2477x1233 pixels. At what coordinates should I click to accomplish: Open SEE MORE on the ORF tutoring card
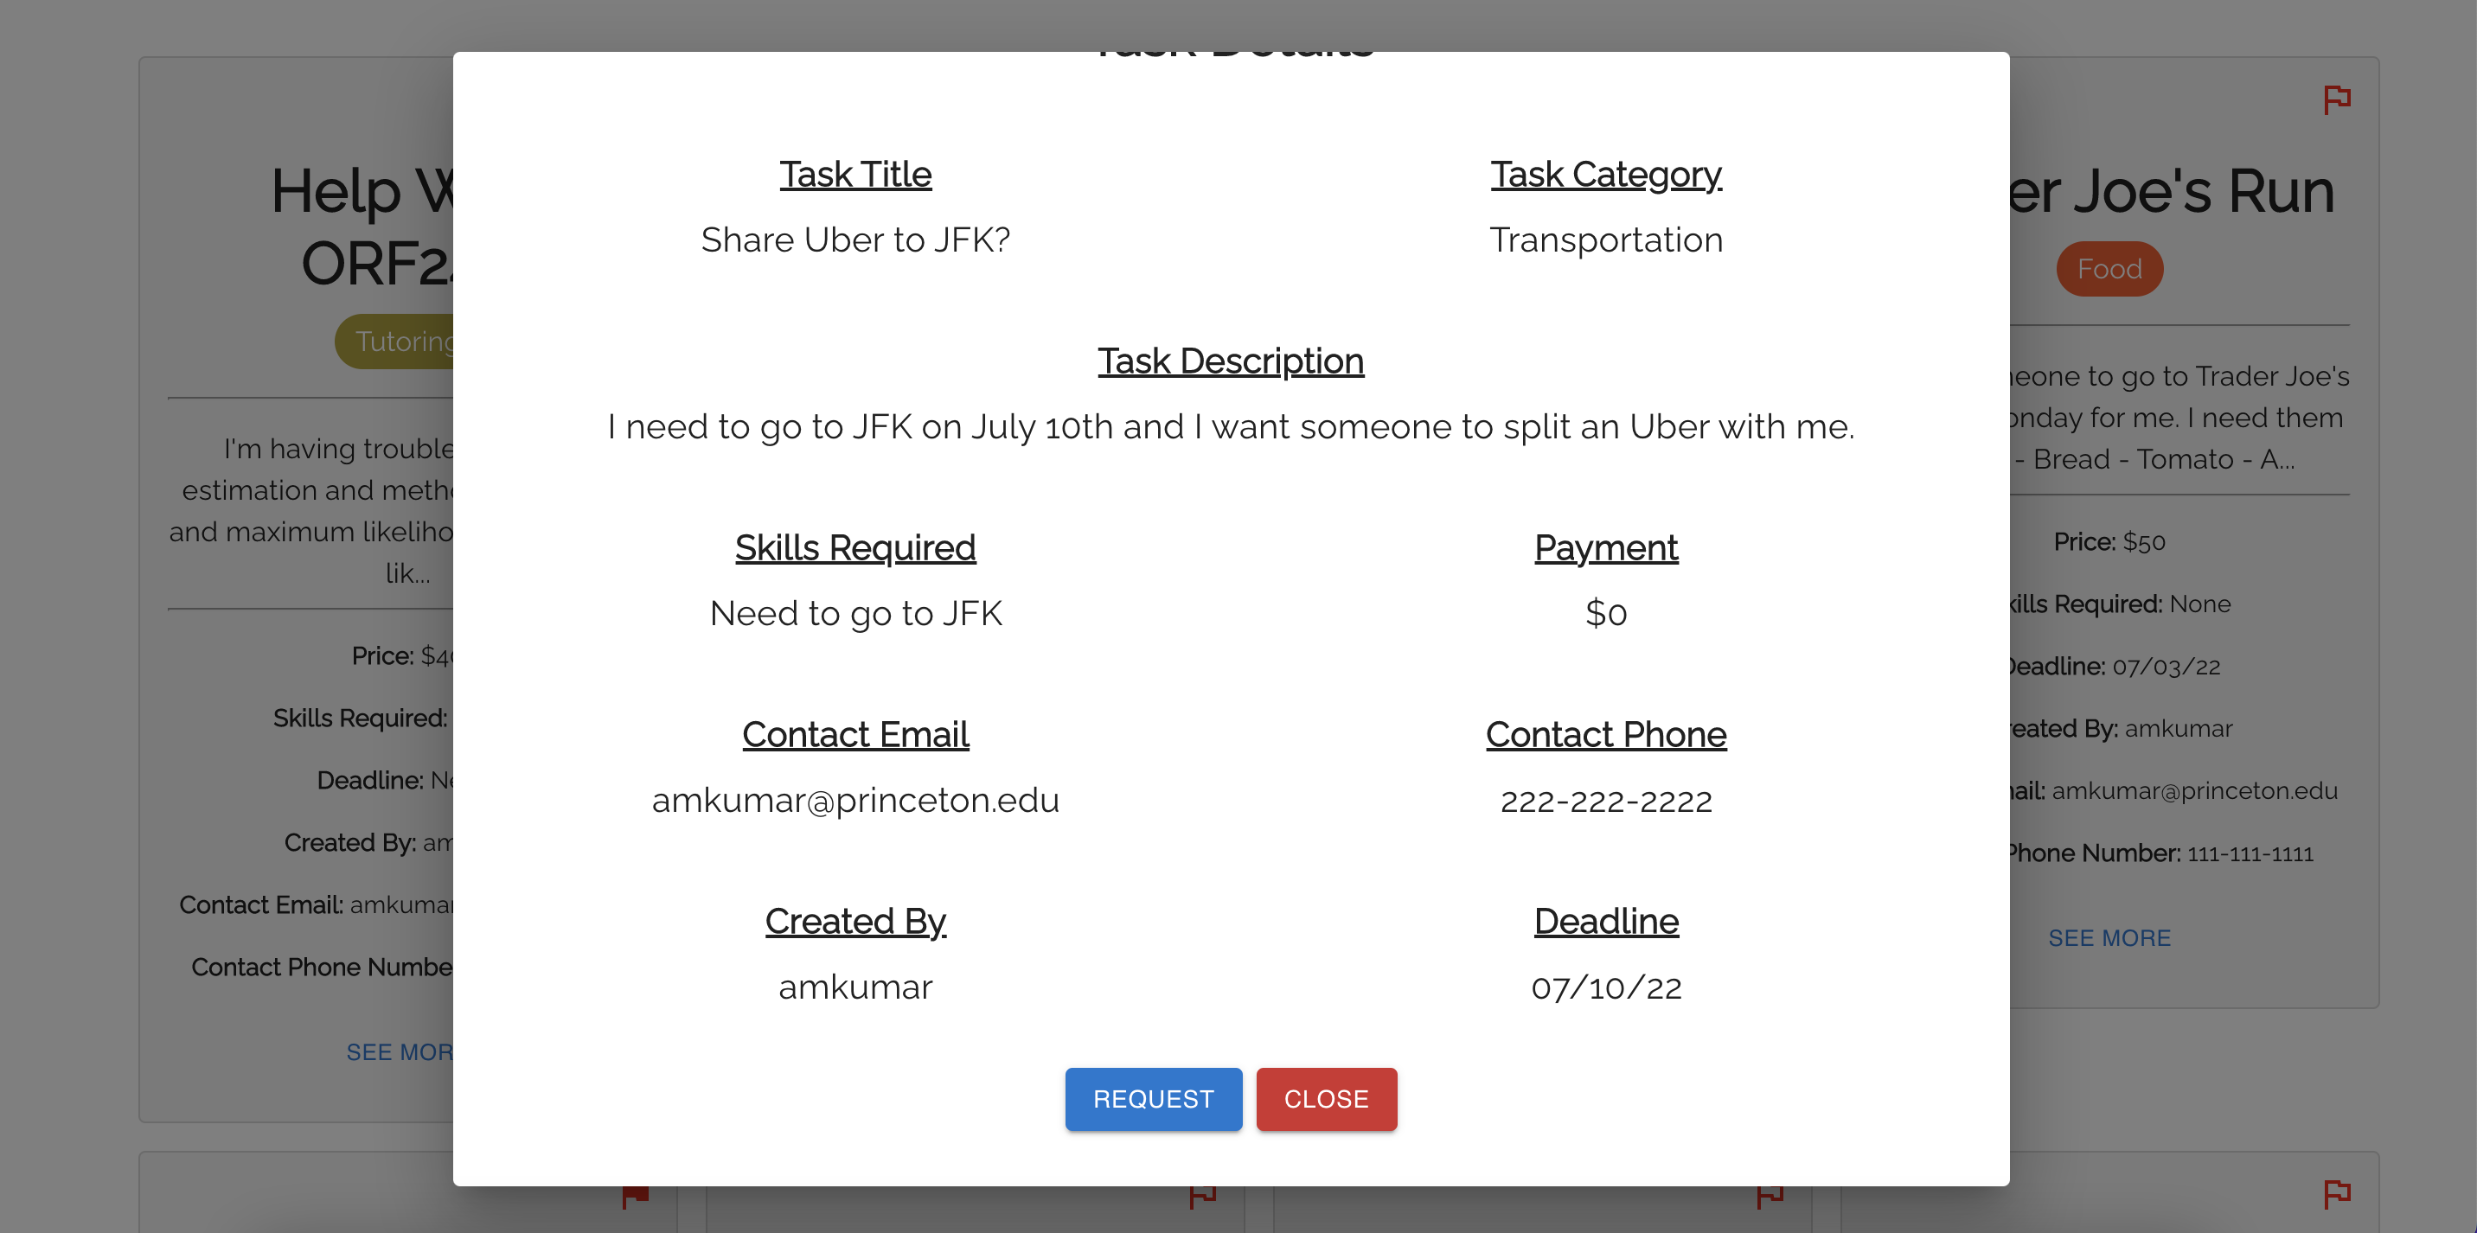point(400,1052)
